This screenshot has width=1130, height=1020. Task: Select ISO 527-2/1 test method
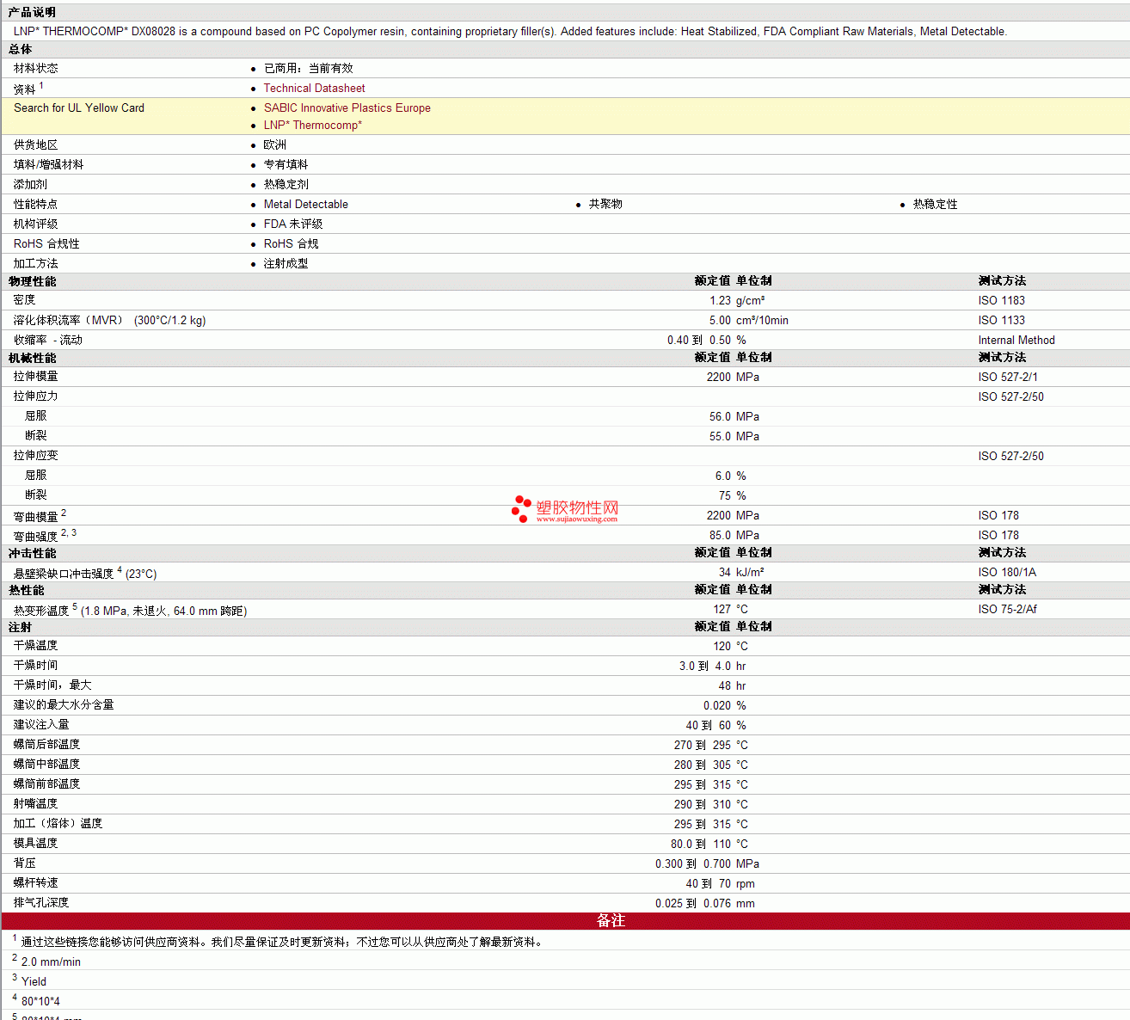pyautogui.click(x=1007, y=378)
